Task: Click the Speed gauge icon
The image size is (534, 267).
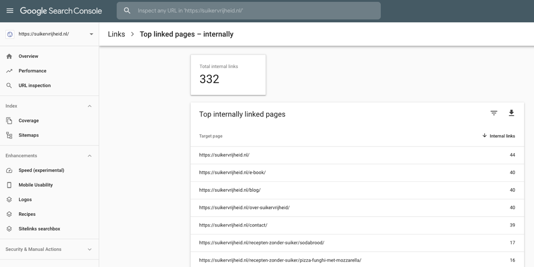Action: tap(9, 170)
